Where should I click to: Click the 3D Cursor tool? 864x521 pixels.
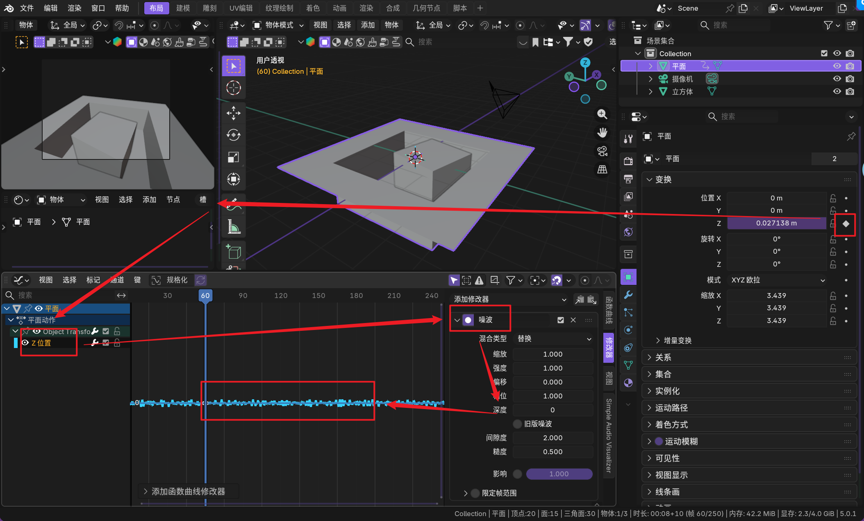(x=233, y=88)
